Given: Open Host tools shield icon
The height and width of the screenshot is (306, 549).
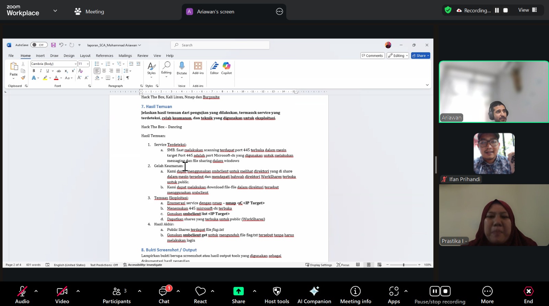Looking at the screenshot, I should 277,295.
